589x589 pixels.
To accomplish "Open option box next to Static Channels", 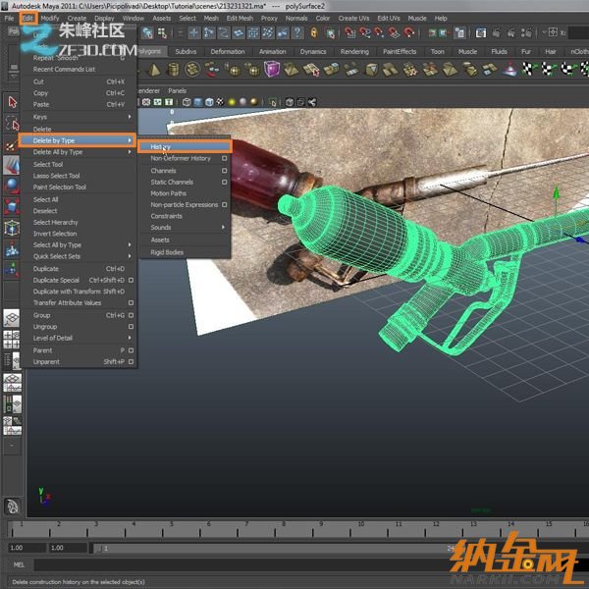I will pyautogui.click(x=225, y=182).
